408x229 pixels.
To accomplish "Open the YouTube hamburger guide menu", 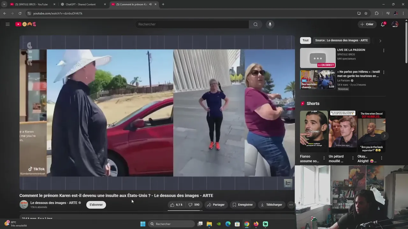I will coord(8,24).
